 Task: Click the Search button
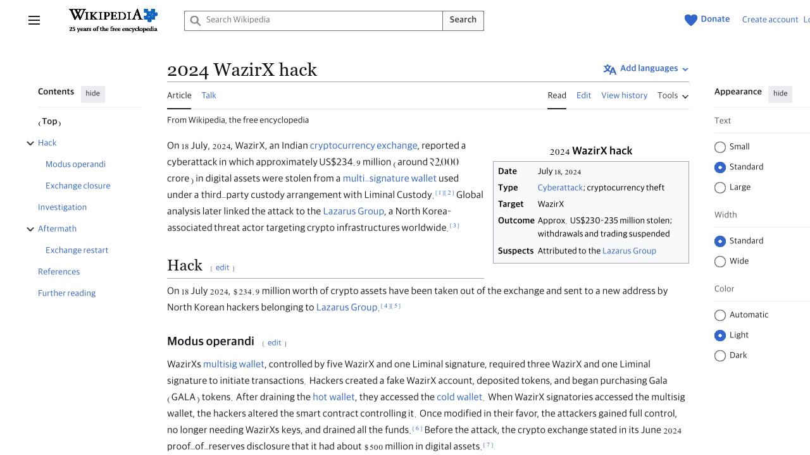463,20
